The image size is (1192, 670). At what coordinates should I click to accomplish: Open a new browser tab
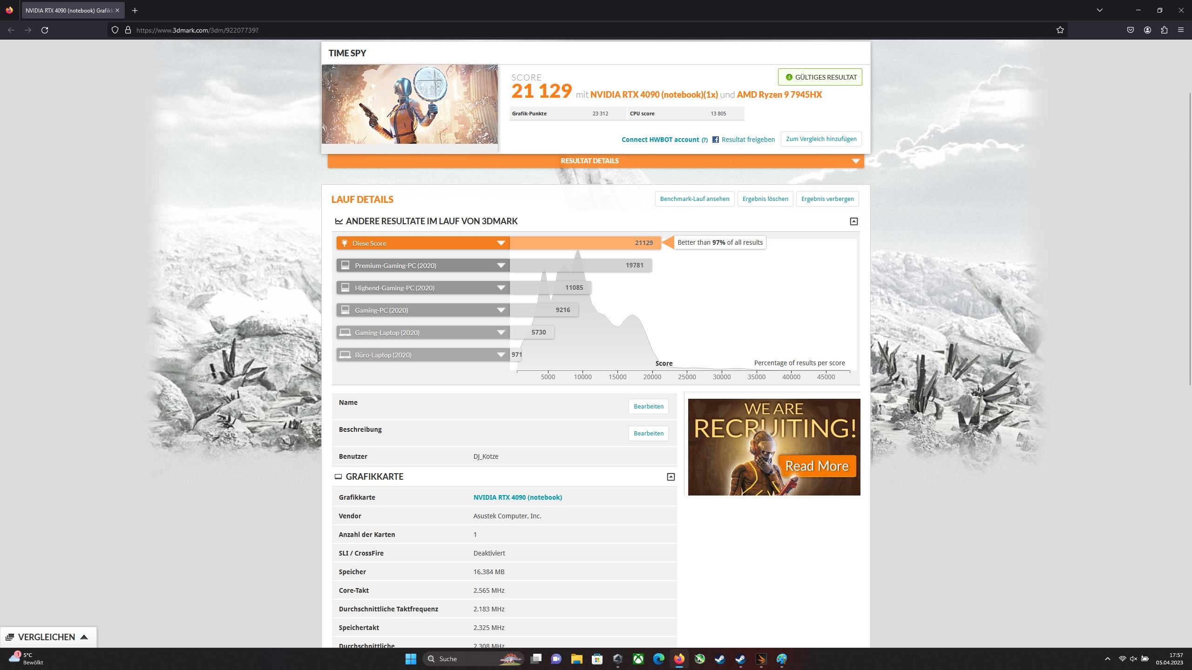[135, 10]
